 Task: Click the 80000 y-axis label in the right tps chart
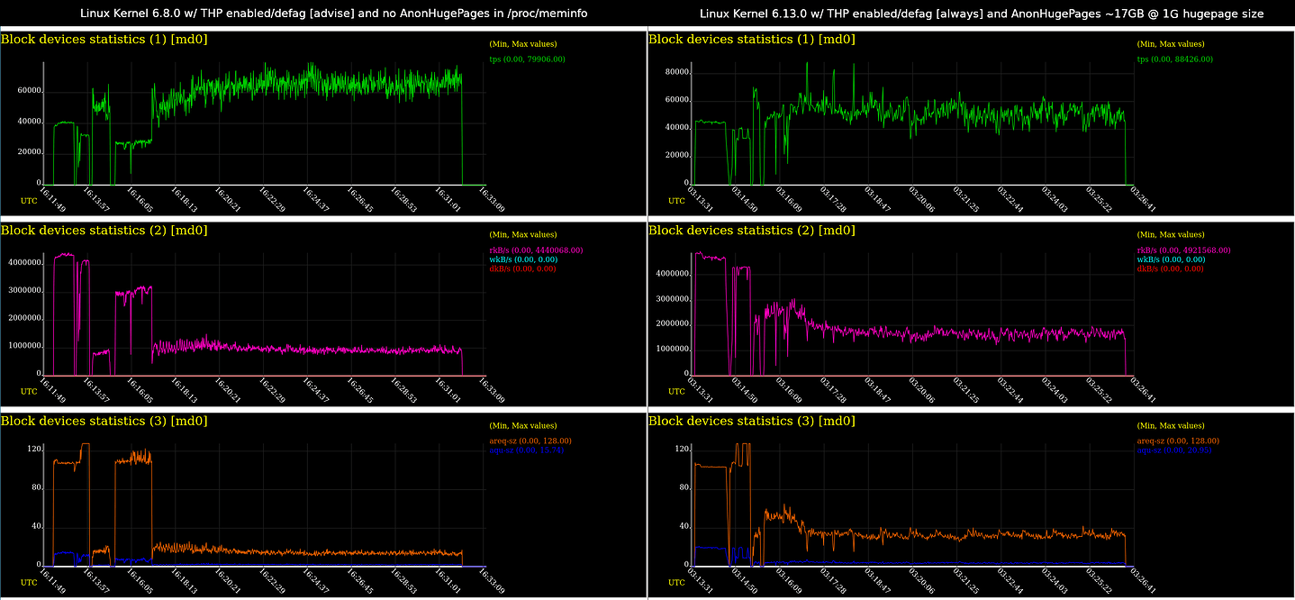(x=675, y=72)
